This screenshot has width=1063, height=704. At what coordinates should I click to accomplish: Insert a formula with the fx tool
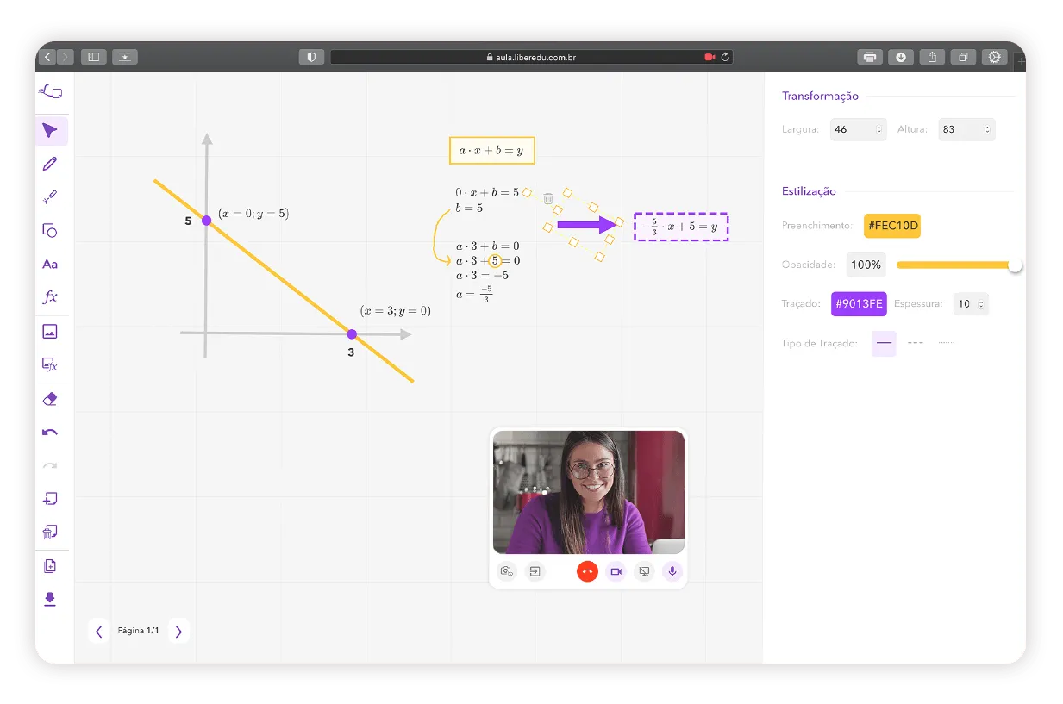coord(50,297)
